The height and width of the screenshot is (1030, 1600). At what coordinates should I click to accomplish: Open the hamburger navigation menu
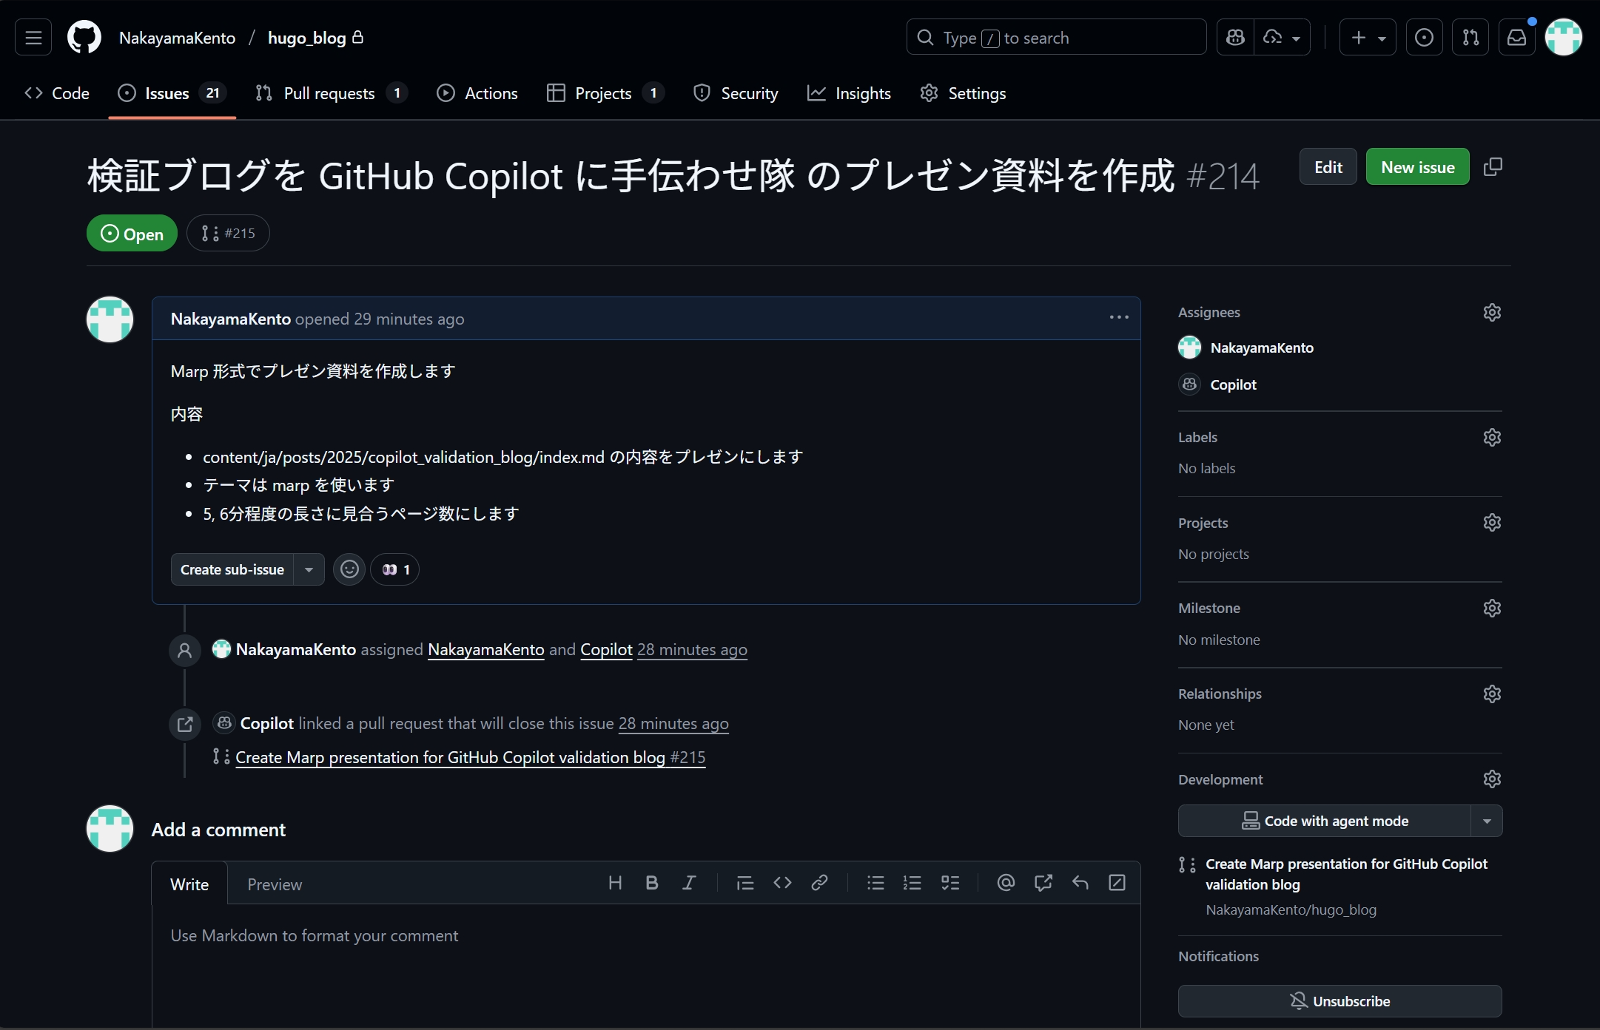33,37
